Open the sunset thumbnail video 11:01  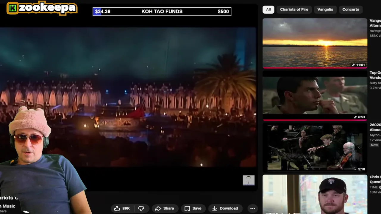tap(315, 43)
